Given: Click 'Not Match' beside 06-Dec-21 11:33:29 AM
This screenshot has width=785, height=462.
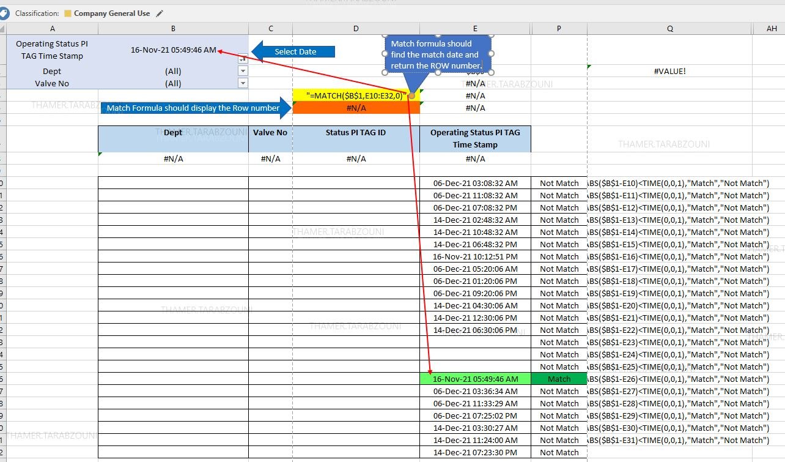Looking at the screenshot, I should [559, 403].
